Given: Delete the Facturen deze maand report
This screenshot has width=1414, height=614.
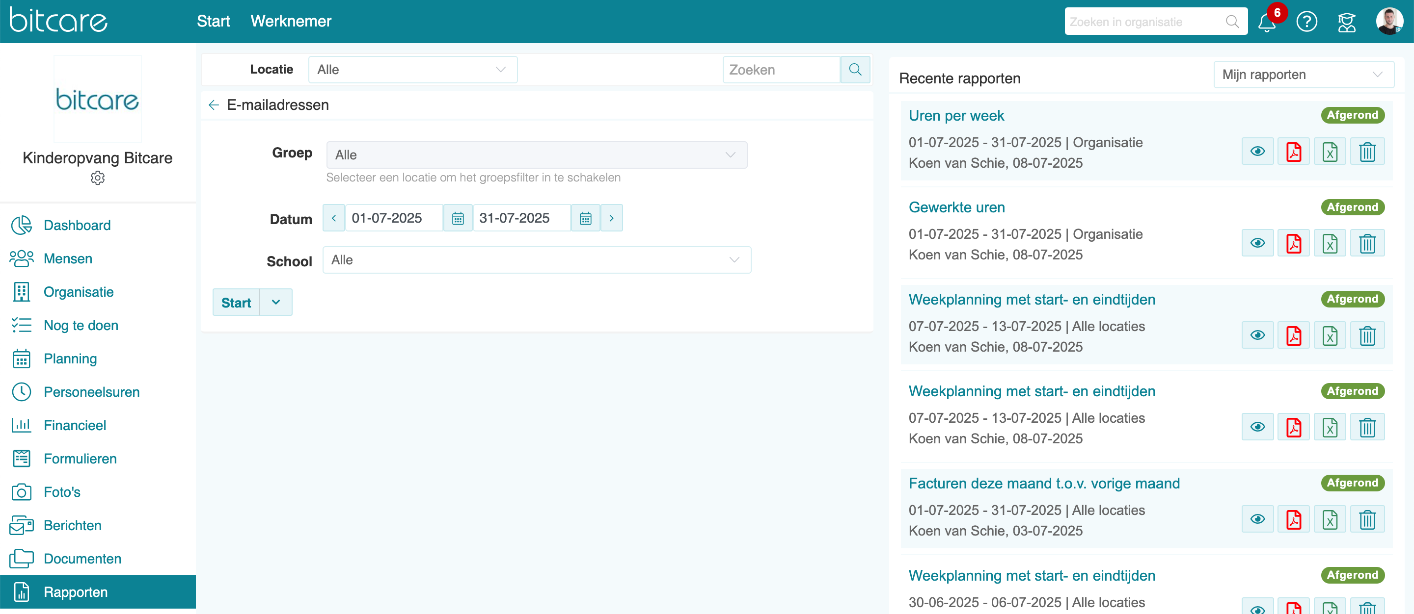Looking at the screenshot, I should pos(1367,519).
